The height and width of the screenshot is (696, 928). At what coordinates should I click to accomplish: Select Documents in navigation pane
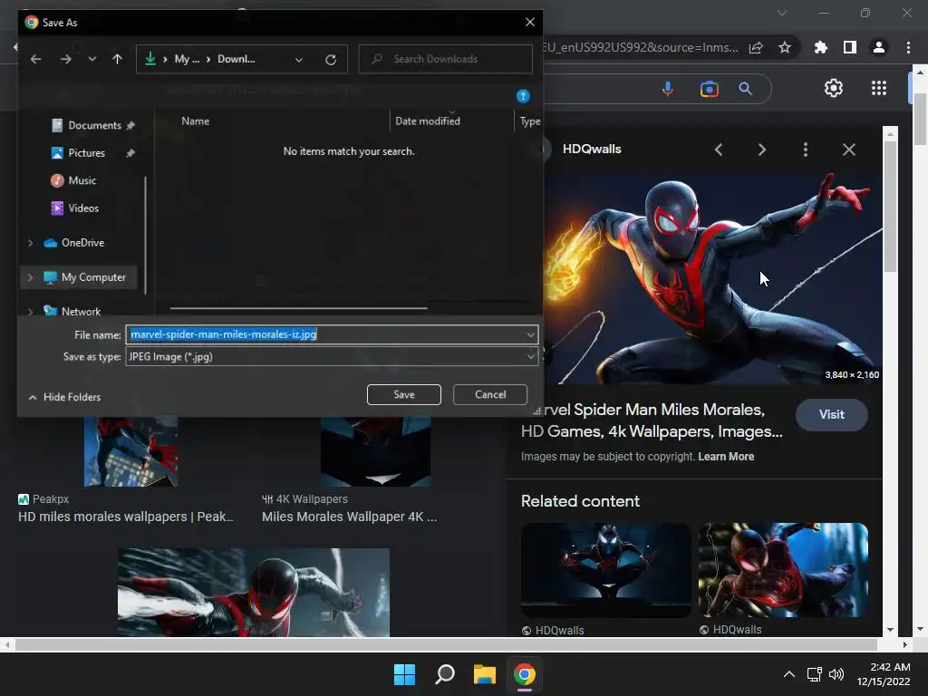[x=94, y=125]
